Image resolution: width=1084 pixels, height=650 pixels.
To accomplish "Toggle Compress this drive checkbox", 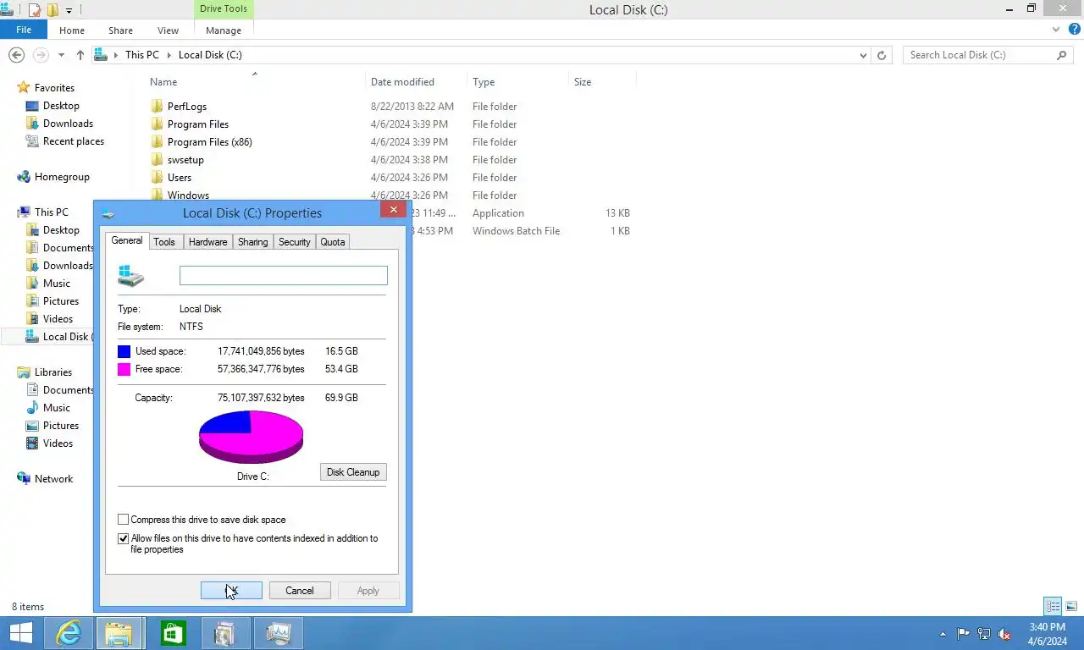I will pyautogui.click(x=124, y=520).
